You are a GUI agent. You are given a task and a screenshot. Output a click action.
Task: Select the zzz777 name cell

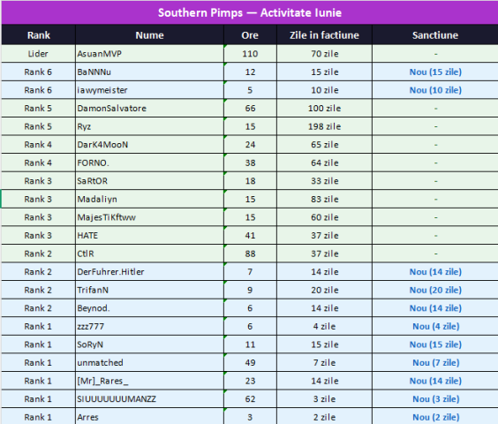tap(149, 327)
